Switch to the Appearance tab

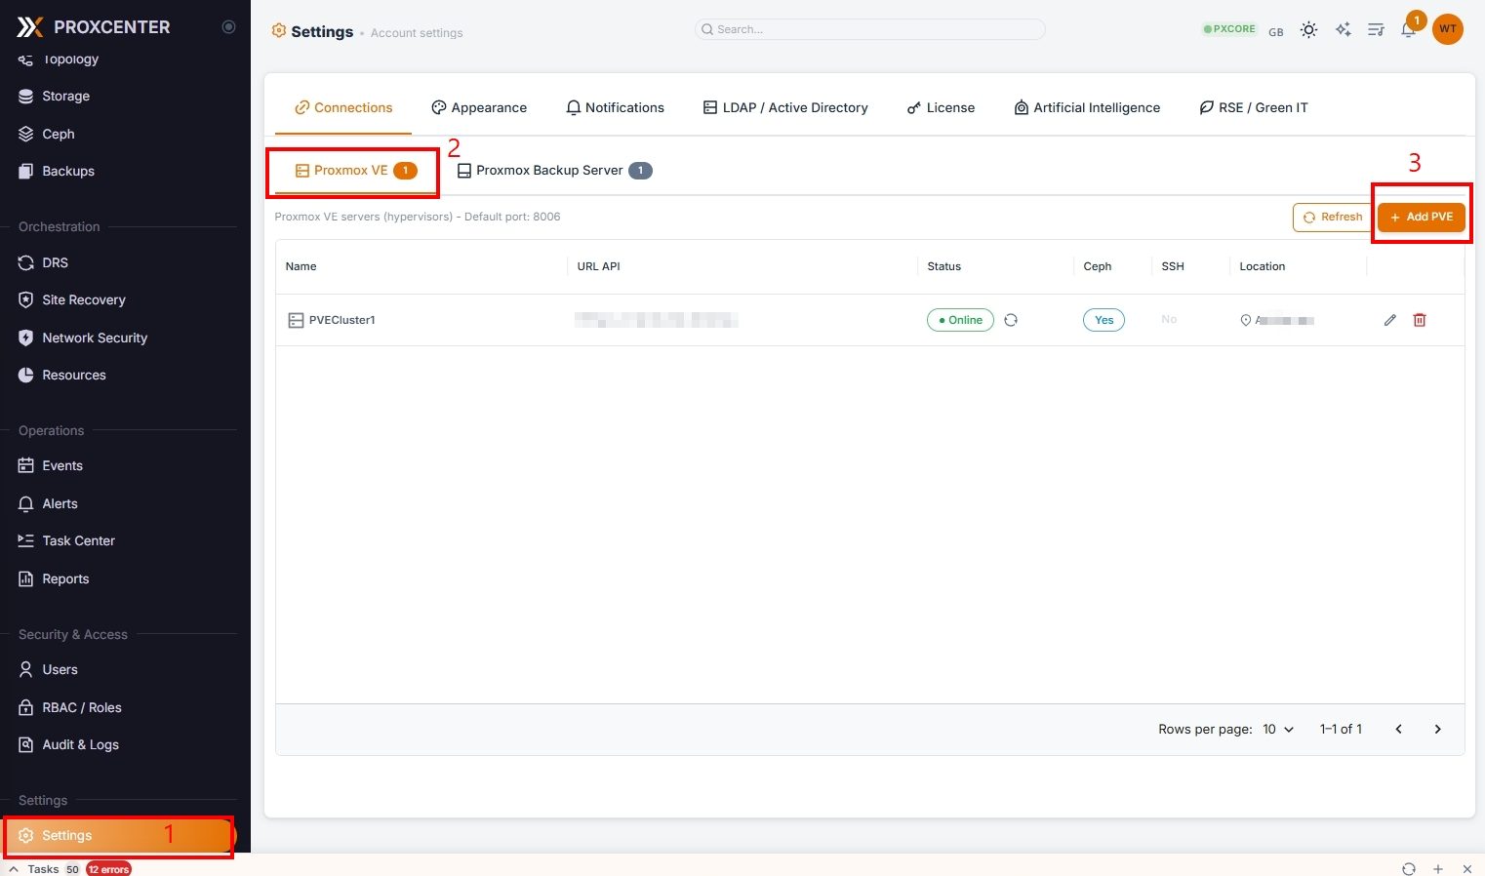tap(479, 107)
